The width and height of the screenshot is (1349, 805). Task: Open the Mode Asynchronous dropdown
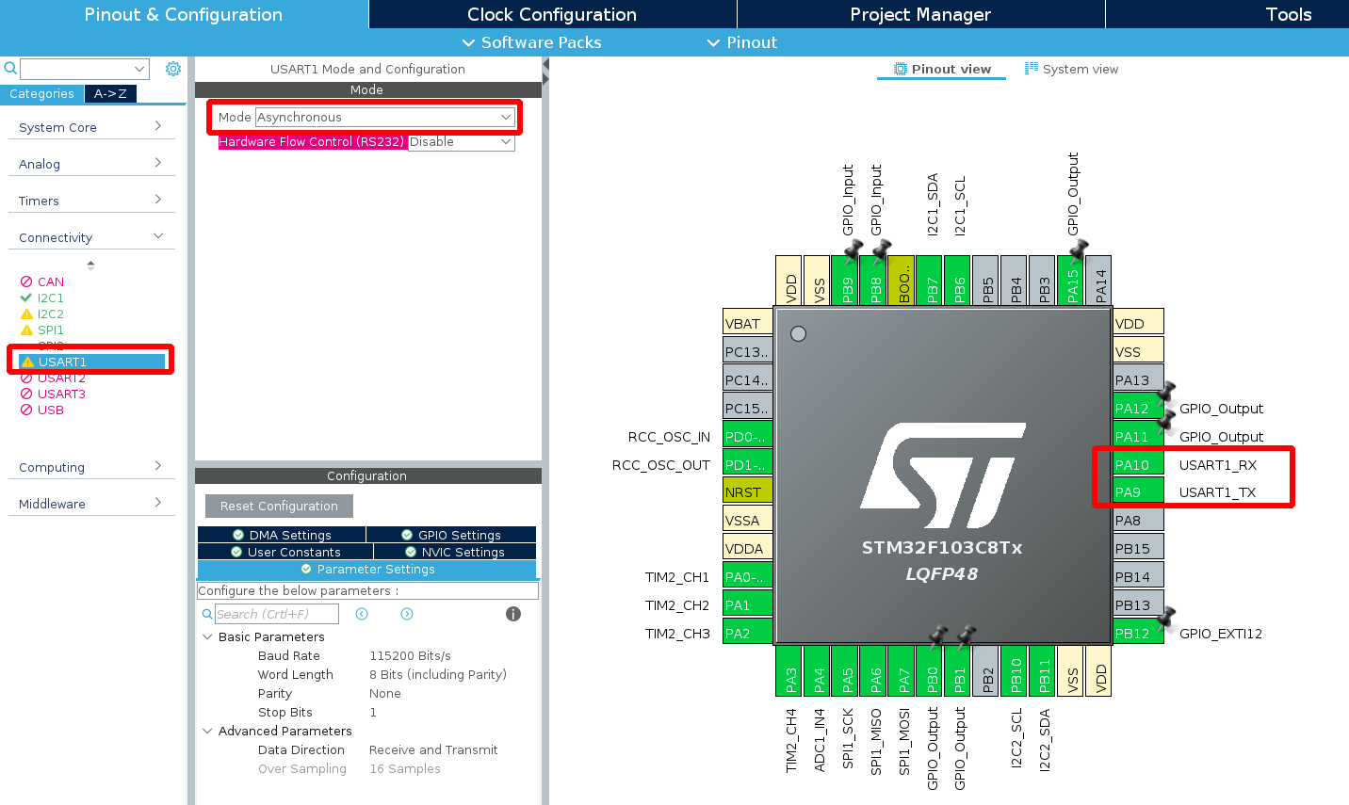(x=385, y=117)
